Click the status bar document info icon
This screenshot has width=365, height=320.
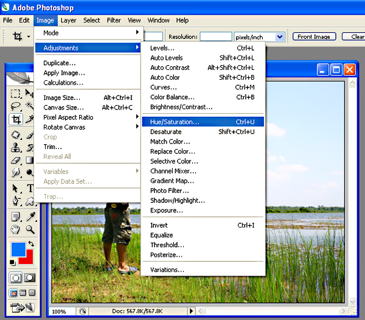point(82,311)
